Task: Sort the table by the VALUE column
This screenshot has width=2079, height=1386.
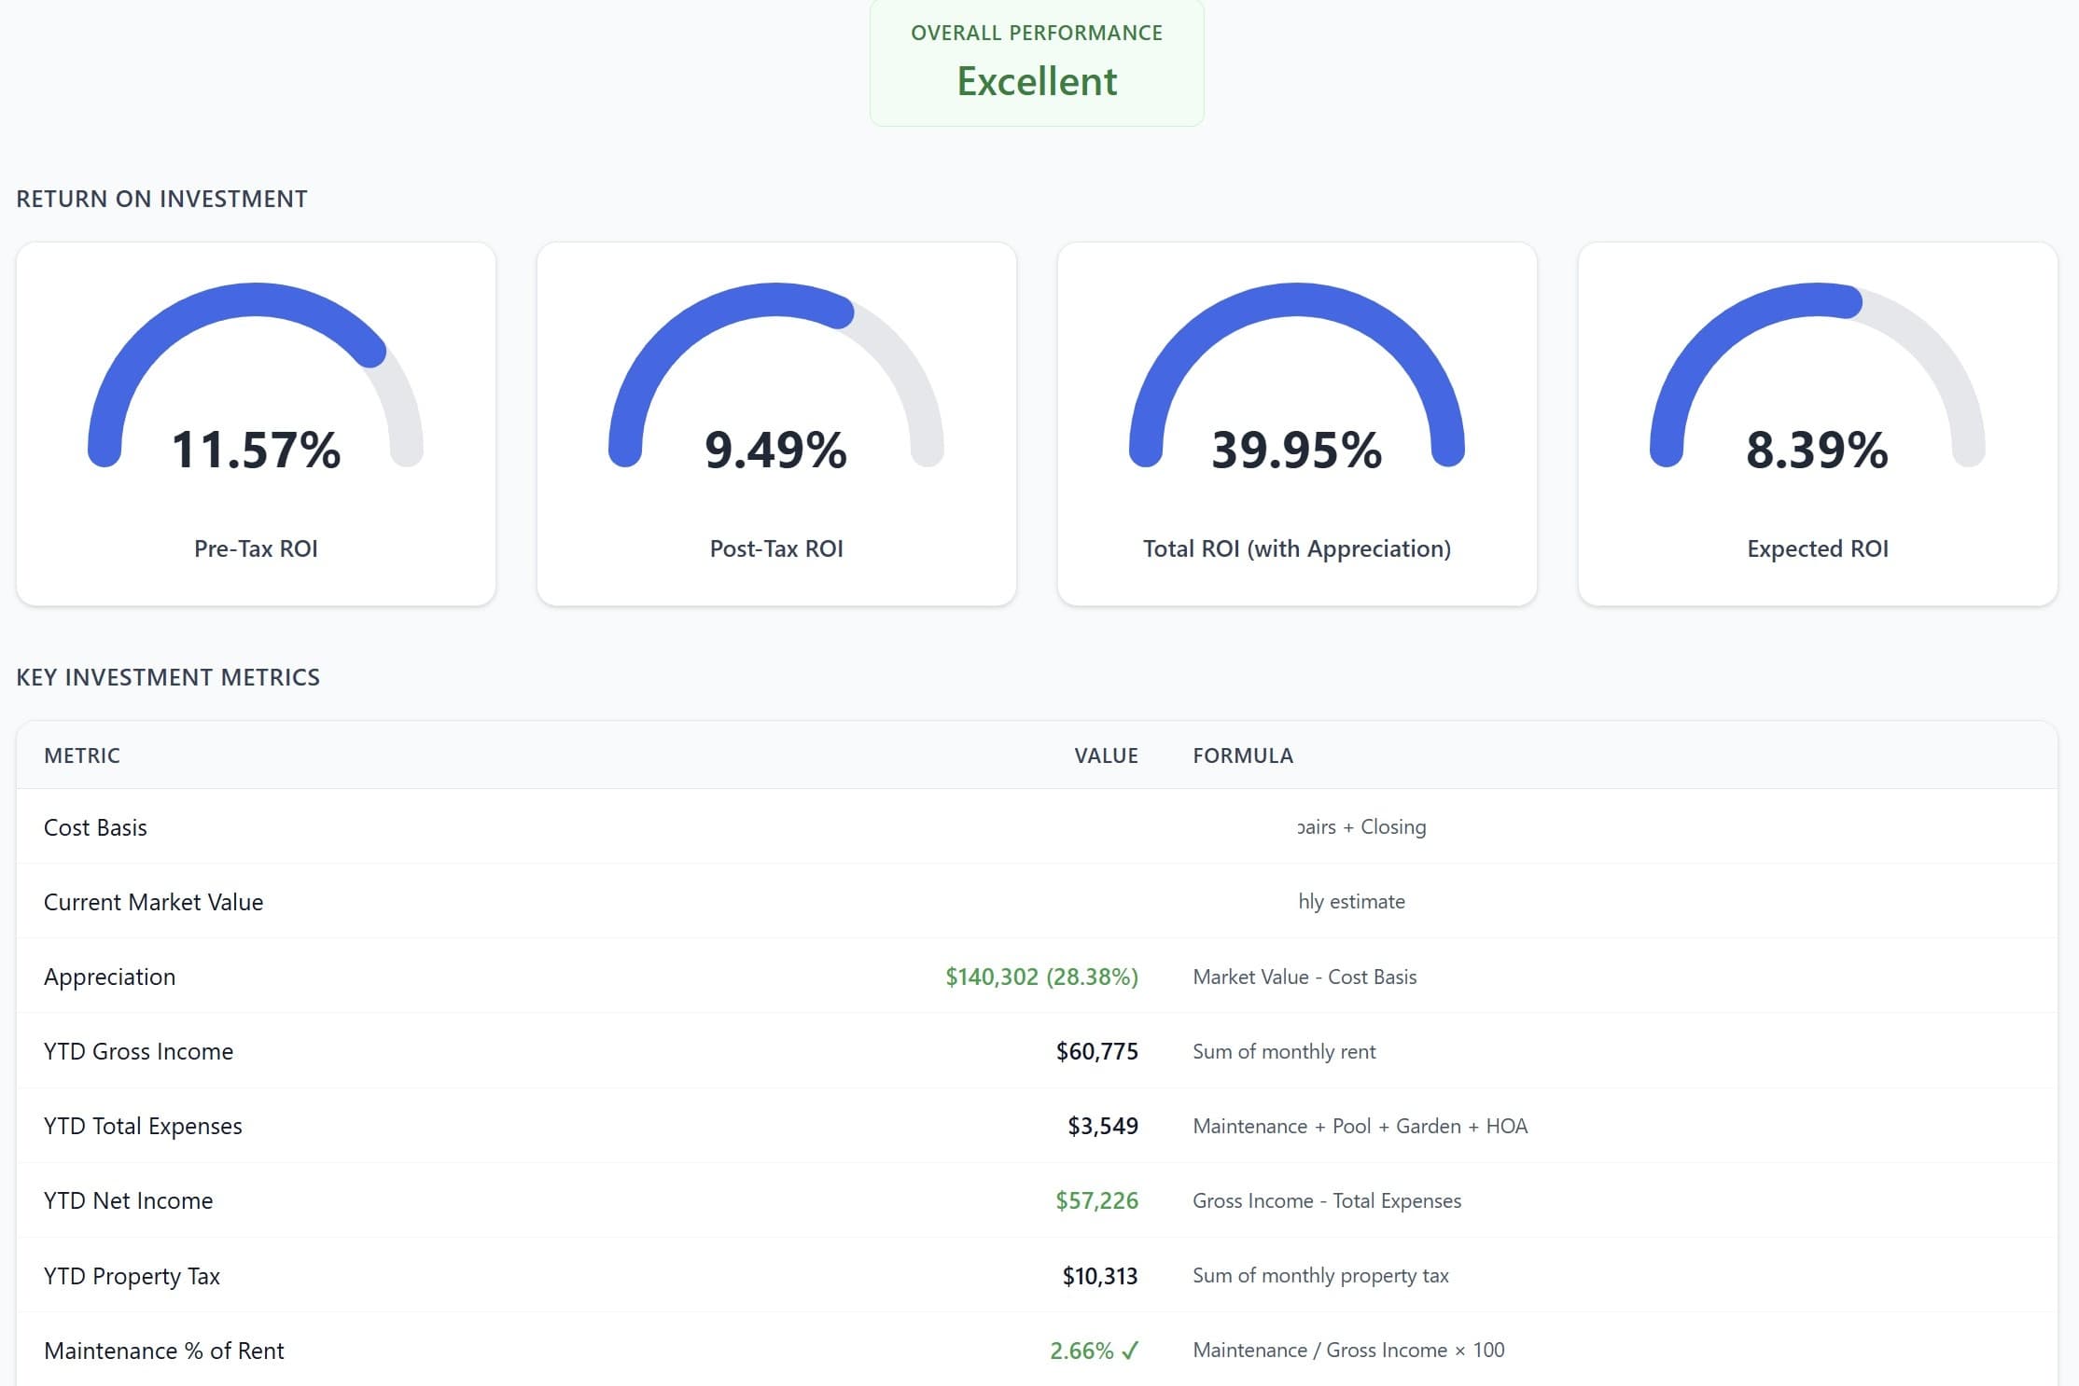Action: 1107,755
